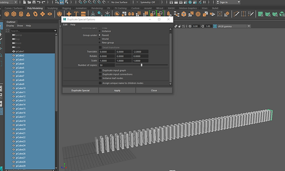This screenshot has height=171, width=285.
Task: Create the super shape star primitive
Action: tap(69, 14)
